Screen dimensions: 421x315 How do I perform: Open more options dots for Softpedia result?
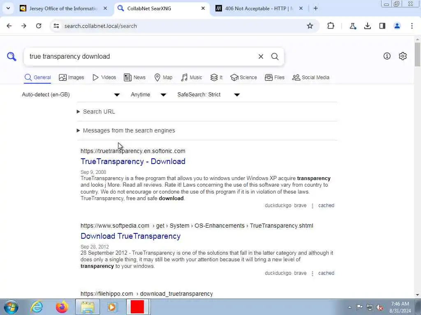pos(312,273)
